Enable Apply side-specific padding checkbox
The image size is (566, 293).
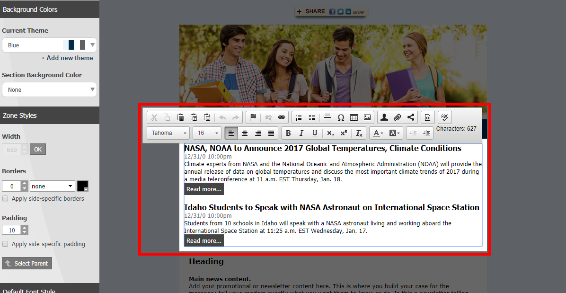coord(5,244)
